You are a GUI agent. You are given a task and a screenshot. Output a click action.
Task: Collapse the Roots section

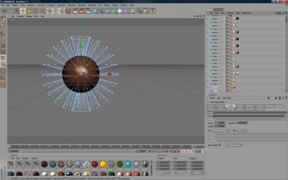point(247,120)
